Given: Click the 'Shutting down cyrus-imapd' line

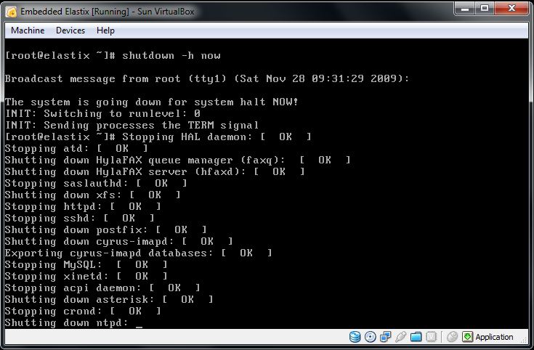Looking at the screenshot, I should 119,240.
